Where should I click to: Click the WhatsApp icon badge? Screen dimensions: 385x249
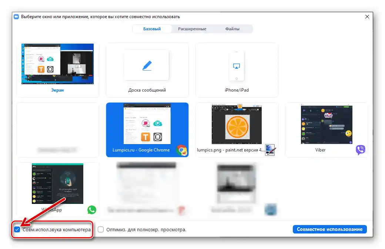tap(91, 210)
